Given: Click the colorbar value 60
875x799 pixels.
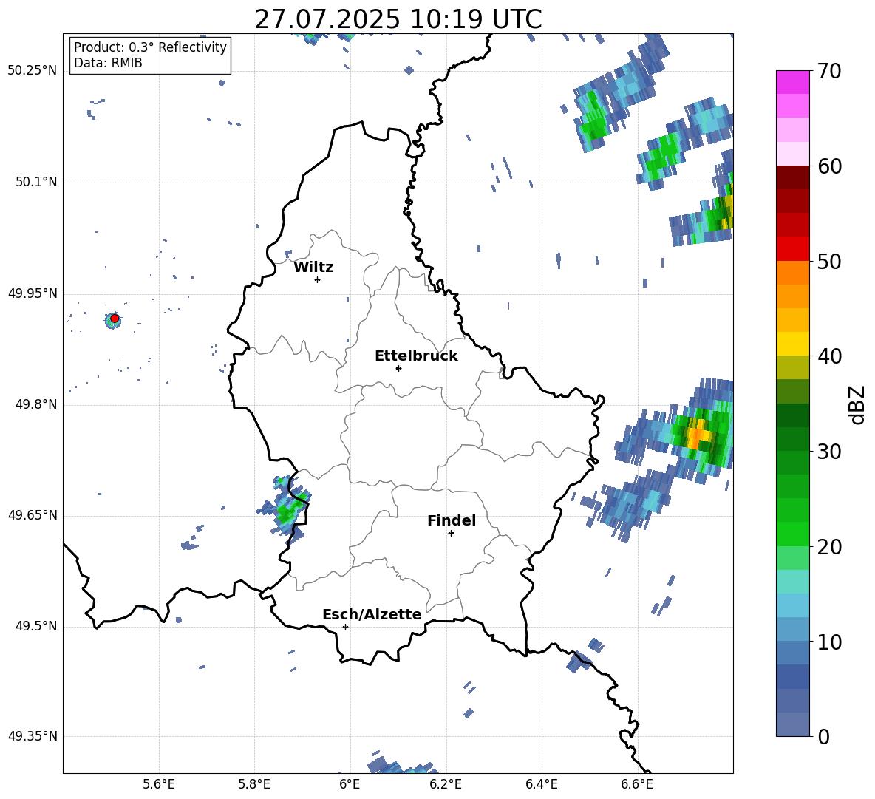Looking at the screenshot, I should (829, 166).
